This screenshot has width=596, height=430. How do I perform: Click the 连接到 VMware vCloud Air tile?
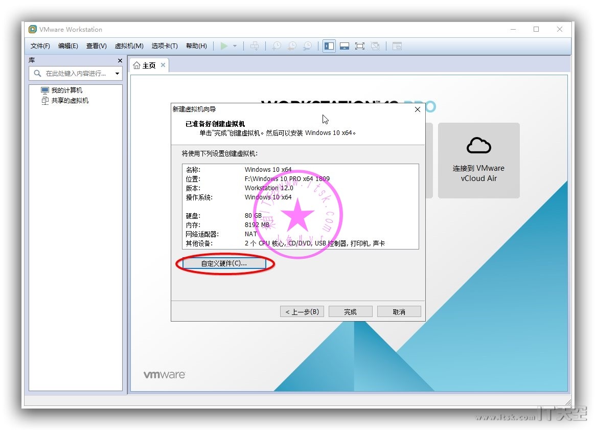(478, 160)
